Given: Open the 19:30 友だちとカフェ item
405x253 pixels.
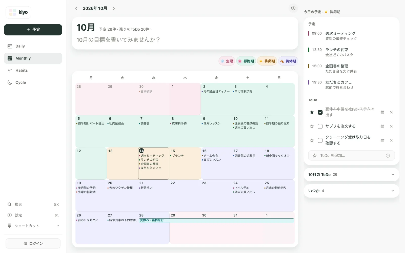Looking at the screenshot, I should [x=351, y=85].
